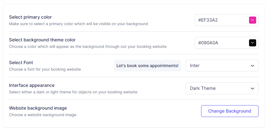Screen dimensions: 268x130
Task: Click the "Let's book some appointments!" font preview
Action: [147, 66]
